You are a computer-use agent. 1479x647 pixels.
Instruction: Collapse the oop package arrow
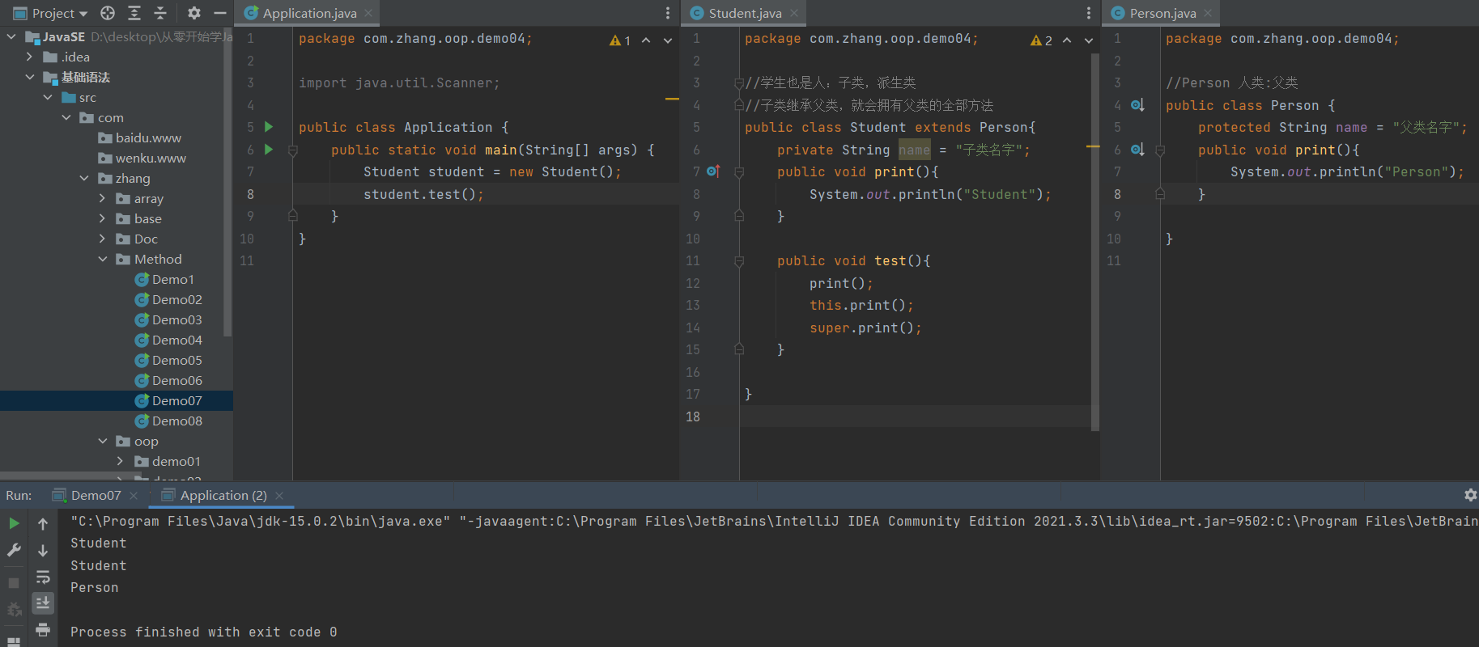pyautogui.click(x=102, y=441)
